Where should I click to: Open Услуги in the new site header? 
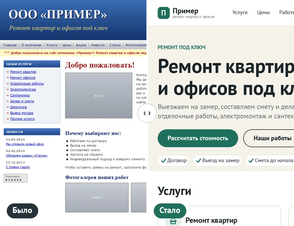tap(240, 12)
